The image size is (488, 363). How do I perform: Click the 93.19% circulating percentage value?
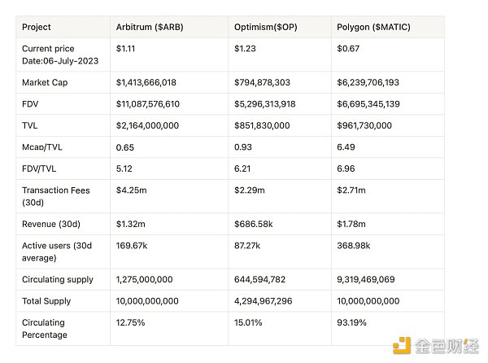click(x=351, y=322)
